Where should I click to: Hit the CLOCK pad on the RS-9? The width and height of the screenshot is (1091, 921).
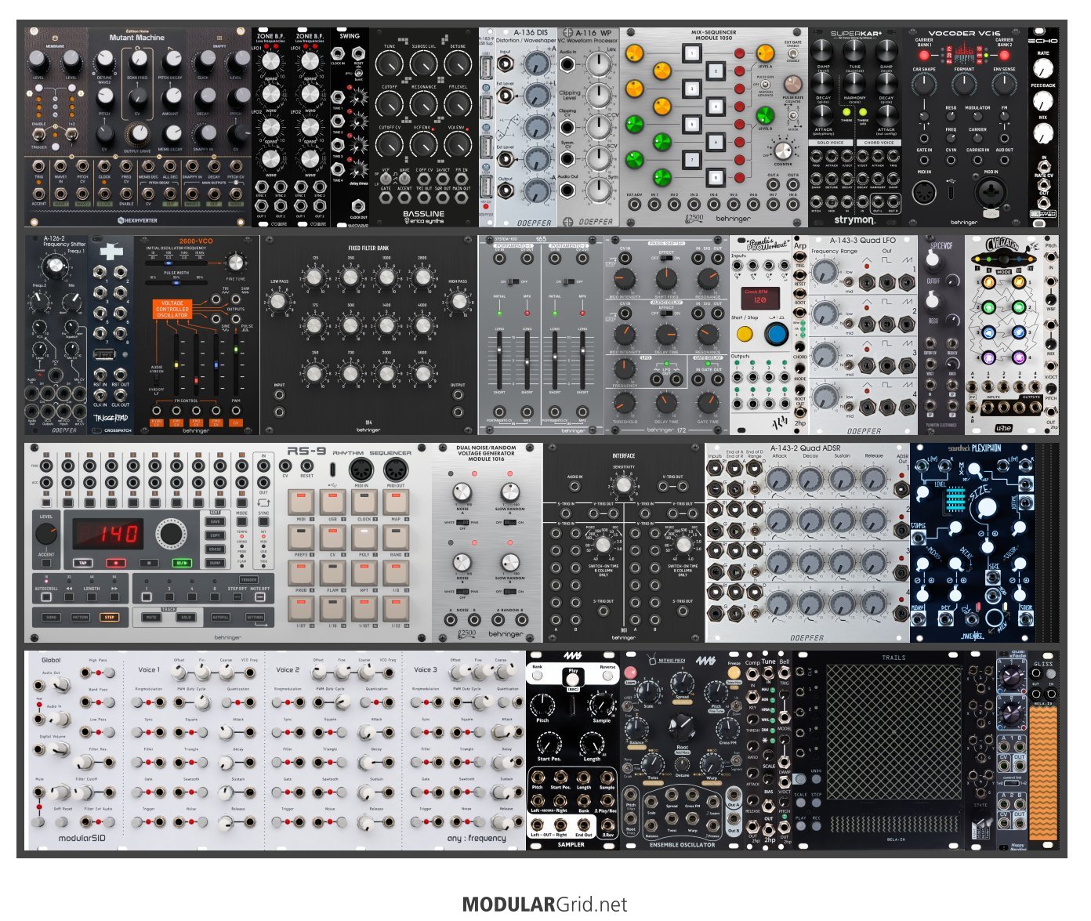[x=364, y=502]
